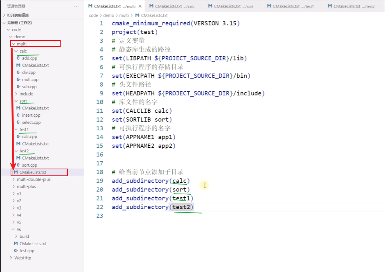Open insert.cpp in the sort folder
Viewport: 385px width, 272px height.
click(x=31, y=115)
